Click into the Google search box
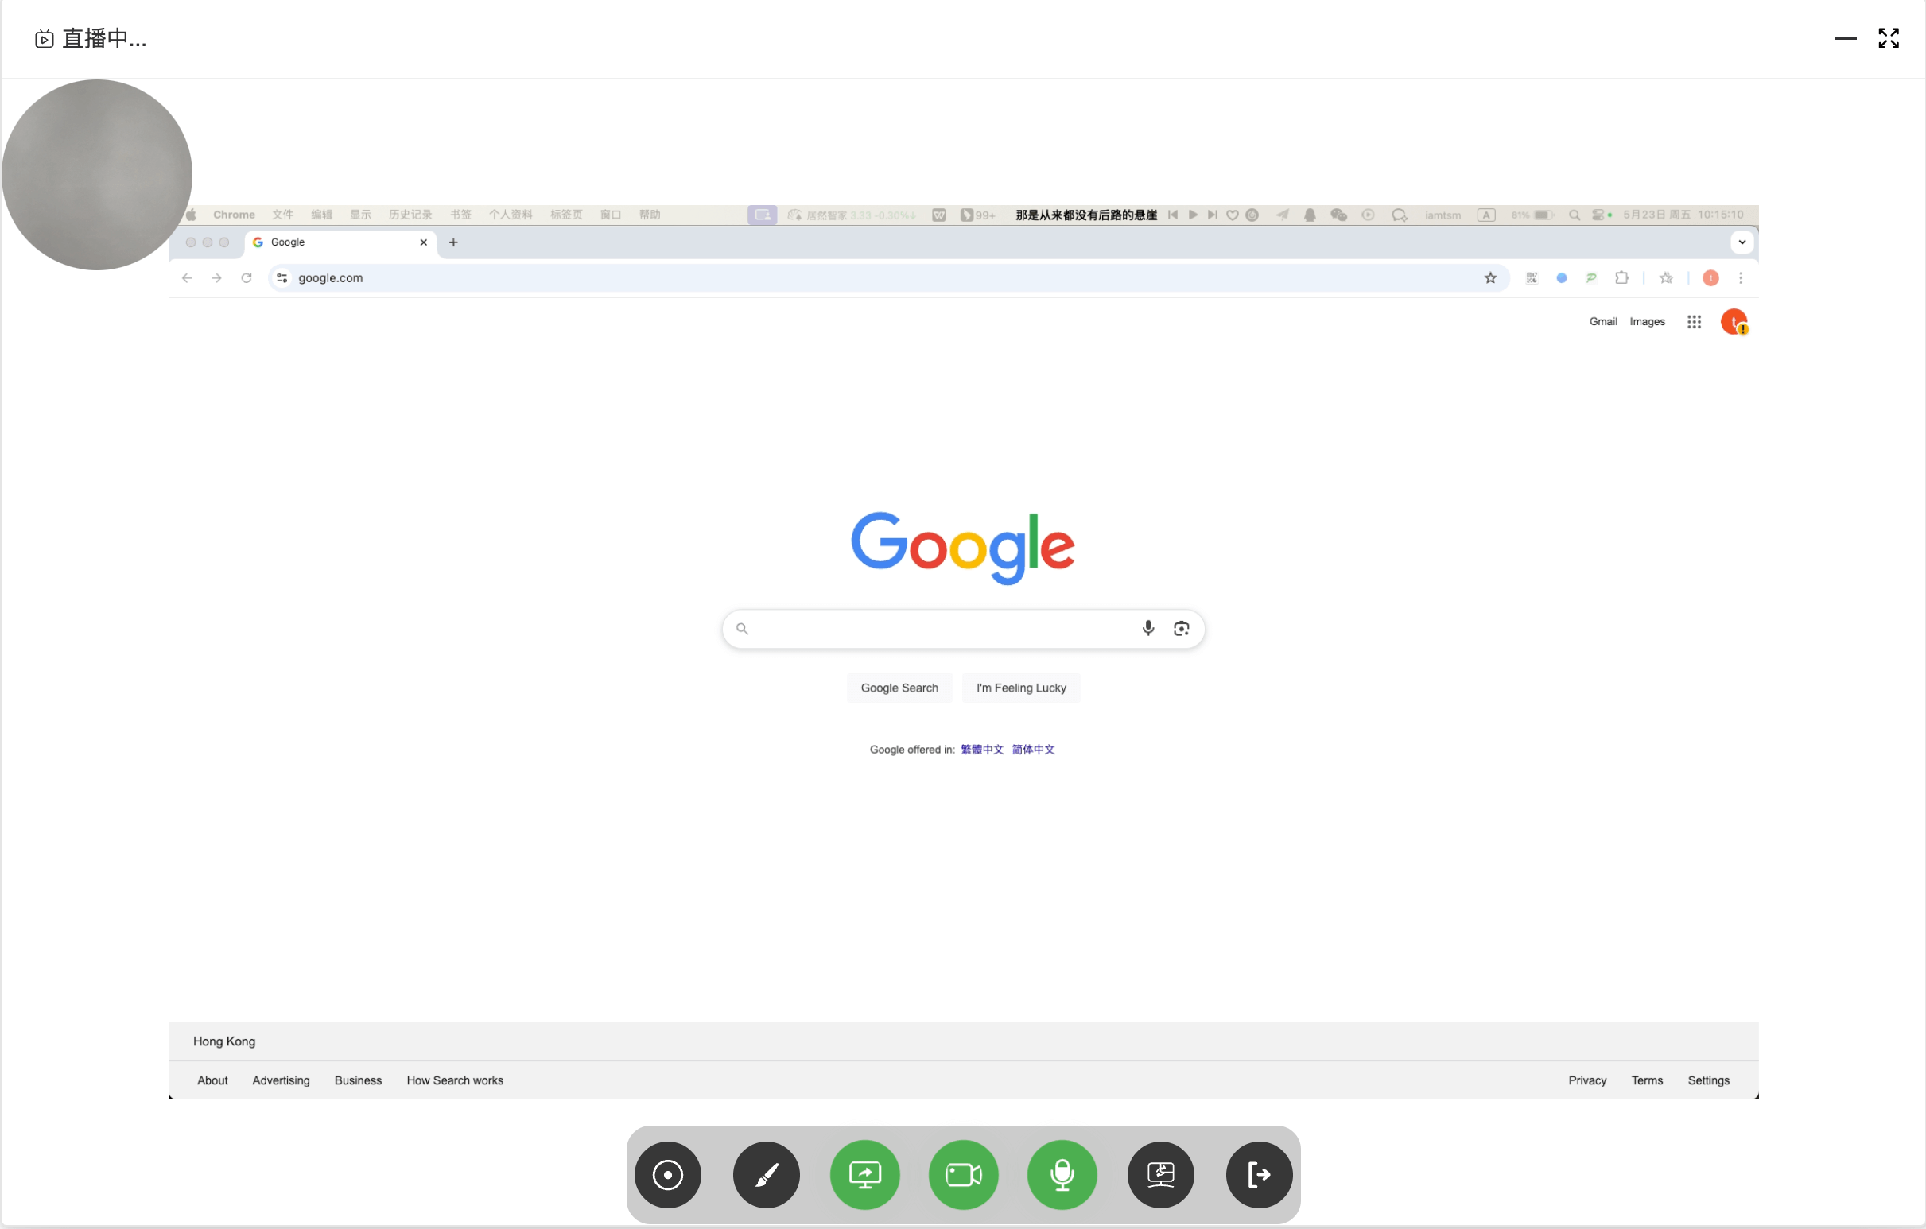This screenshot has width=1926, height=1229. click(936, 629)
